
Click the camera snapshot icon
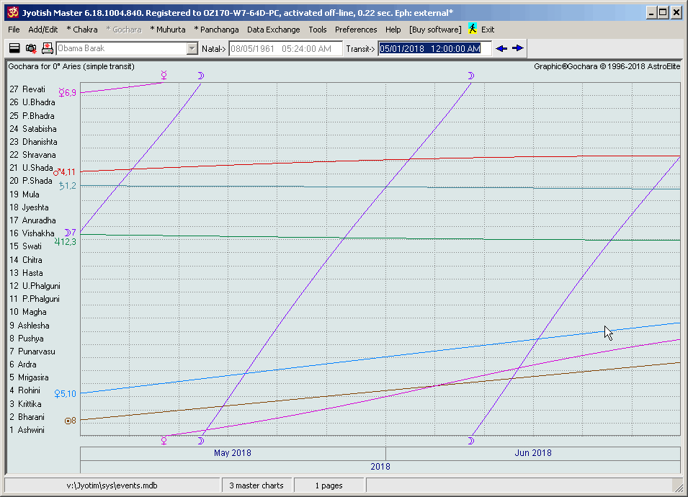pyautogui.click(x=31, y=48)
